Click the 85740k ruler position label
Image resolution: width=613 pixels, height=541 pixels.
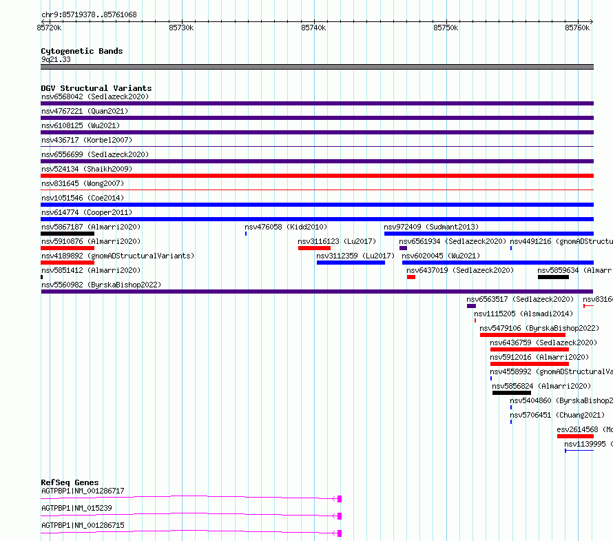click(313, 28)
